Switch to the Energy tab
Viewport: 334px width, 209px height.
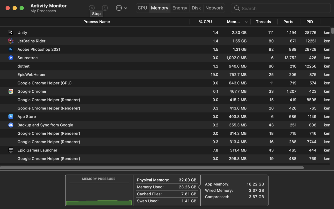pos(180,8)
